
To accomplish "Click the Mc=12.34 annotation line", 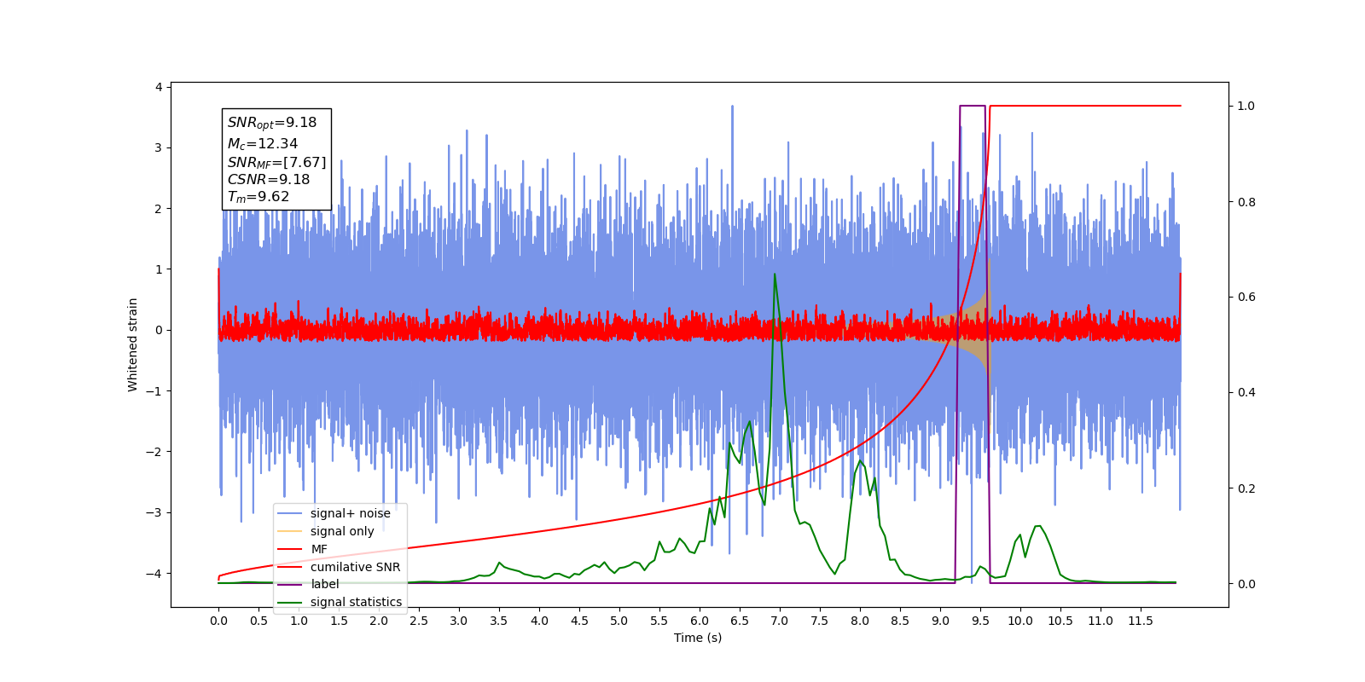I will (x=263, y=144).
